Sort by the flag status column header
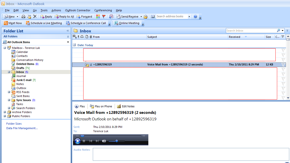 point(283,37)
